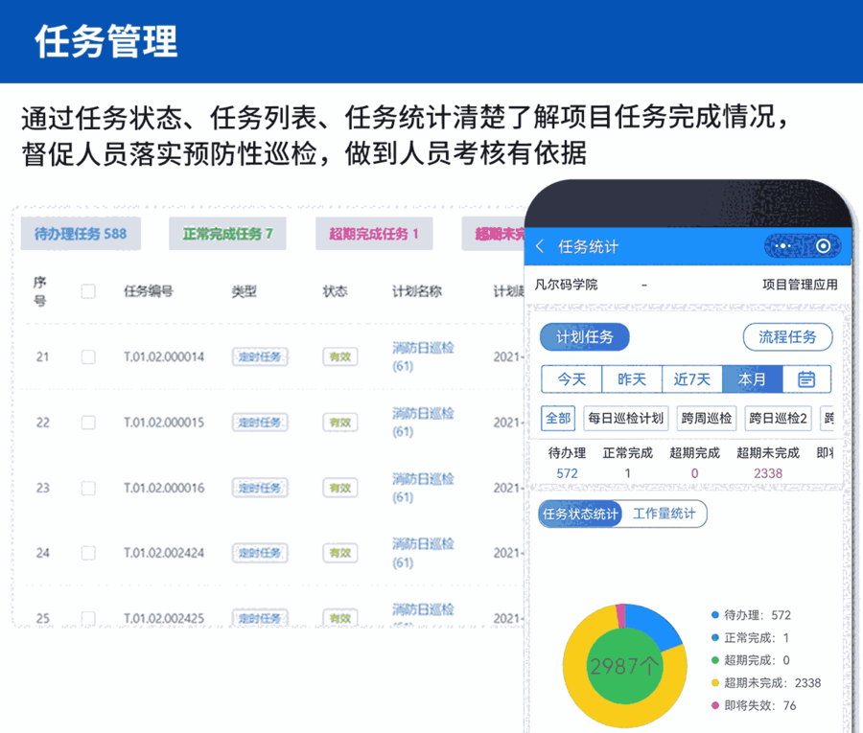Click the 有效 status badge in row 22

[338, 422]
